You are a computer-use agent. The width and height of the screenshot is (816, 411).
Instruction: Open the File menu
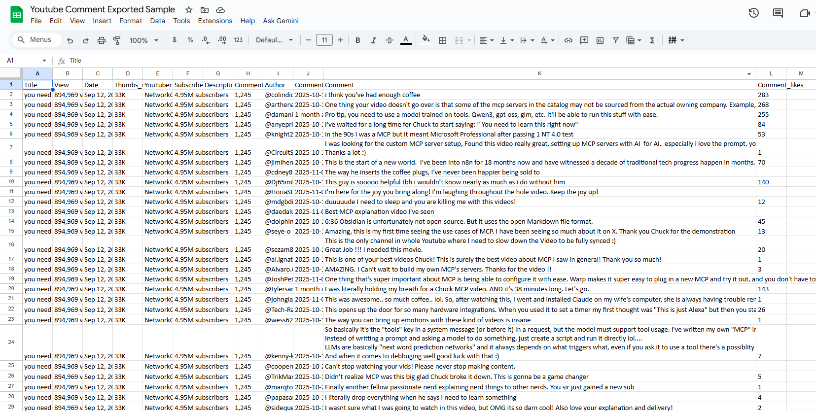point(36,21)
